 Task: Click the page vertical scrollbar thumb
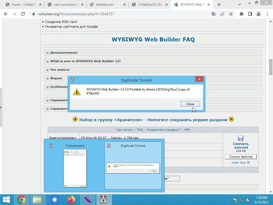click(x=271, y=67)
